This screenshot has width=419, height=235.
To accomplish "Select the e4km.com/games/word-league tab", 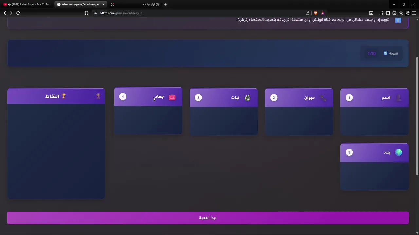I will coord(81,4).
